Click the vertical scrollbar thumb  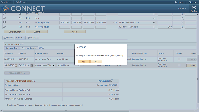click(x=198, y=79)
